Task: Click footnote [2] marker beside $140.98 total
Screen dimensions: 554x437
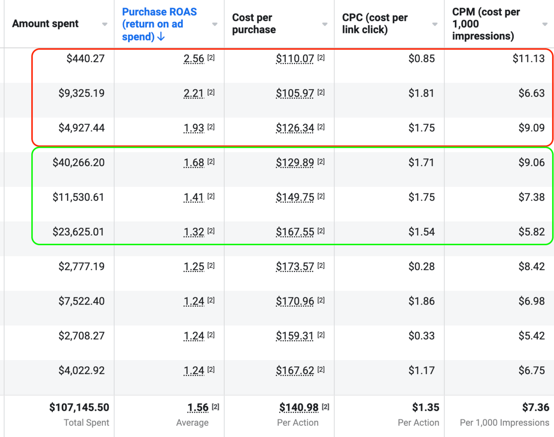Action: tap(325, 407)
